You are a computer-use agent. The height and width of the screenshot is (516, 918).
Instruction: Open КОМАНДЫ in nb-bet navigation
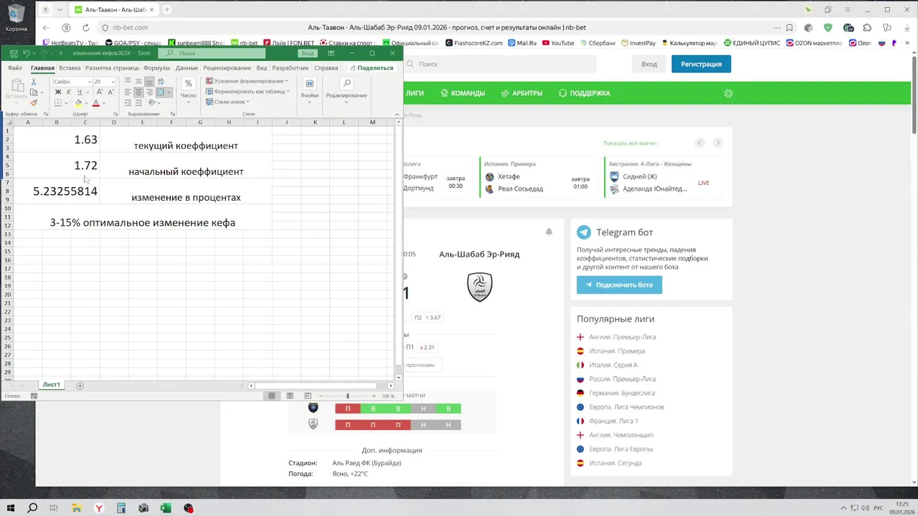tap(463, 93)
